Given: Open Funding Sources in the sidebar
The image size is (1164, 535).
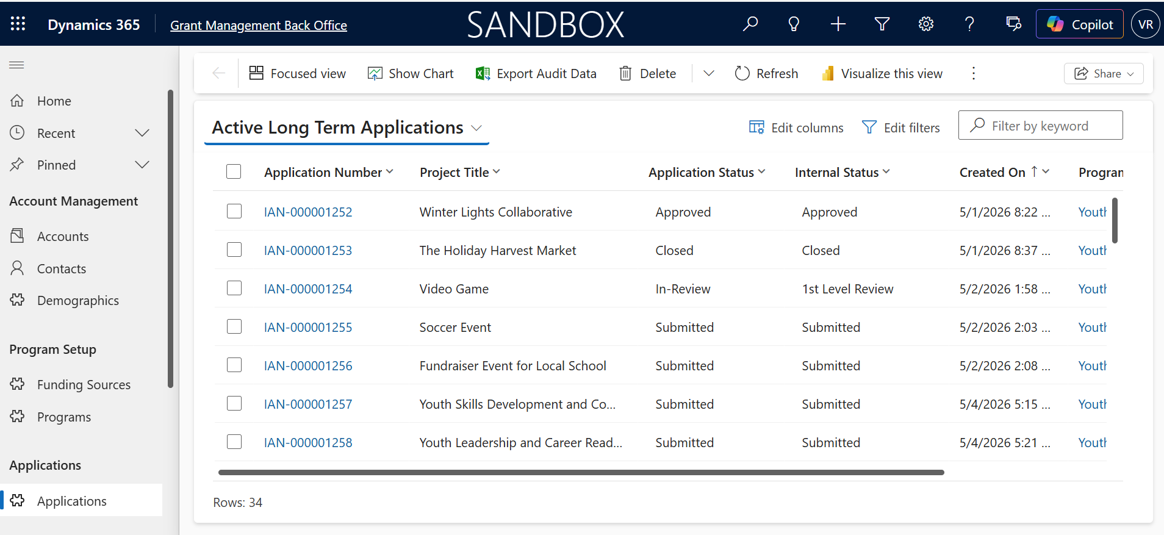Looking at the screenshot, I should click(x=84, y=384).
